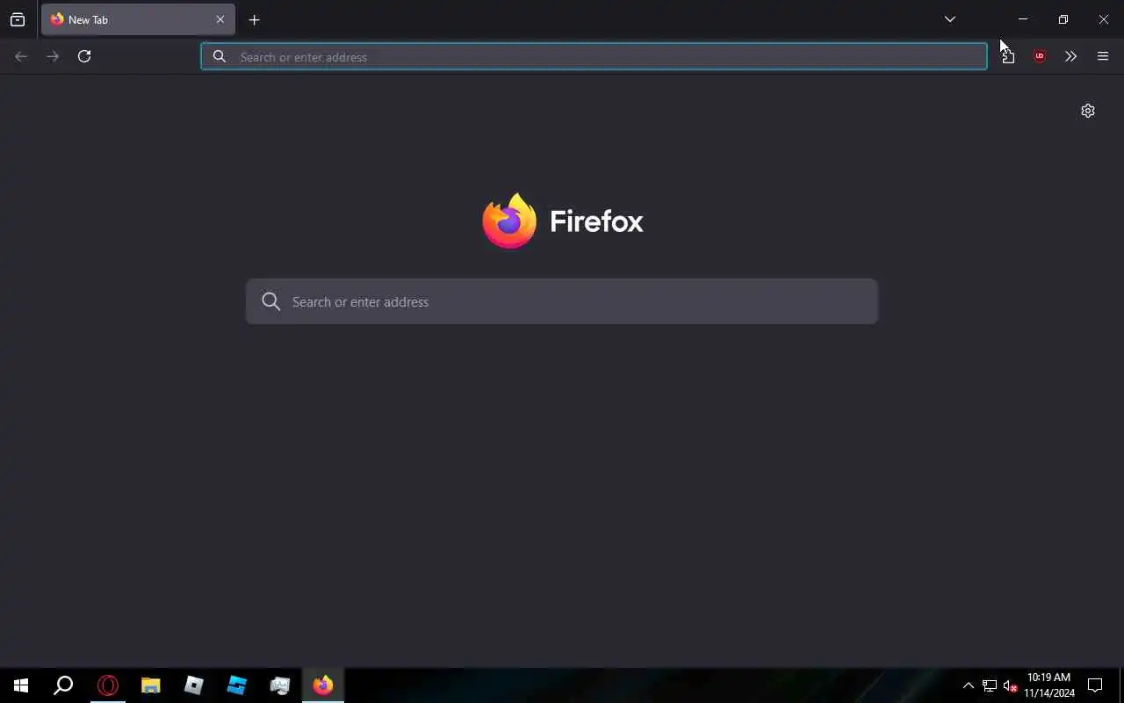Select the New Tab tab
The image size is (1124, 703).
(138, 19)
